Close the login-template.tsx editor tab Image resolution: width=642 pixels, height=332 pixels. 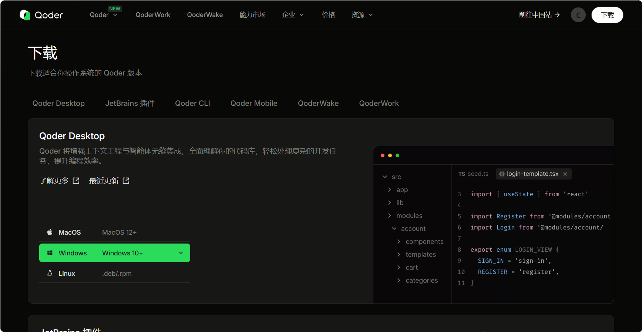(565, 174)
